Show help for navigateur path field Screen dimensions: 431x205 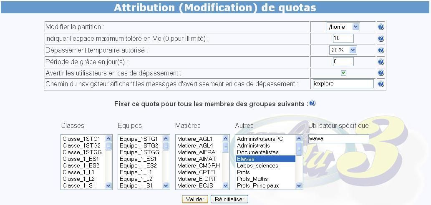pos(381,84)
